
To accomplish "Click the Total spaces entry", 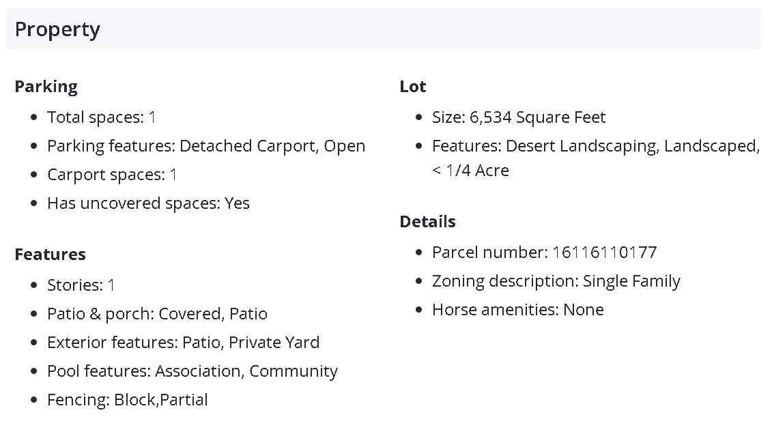I will 102,117.
